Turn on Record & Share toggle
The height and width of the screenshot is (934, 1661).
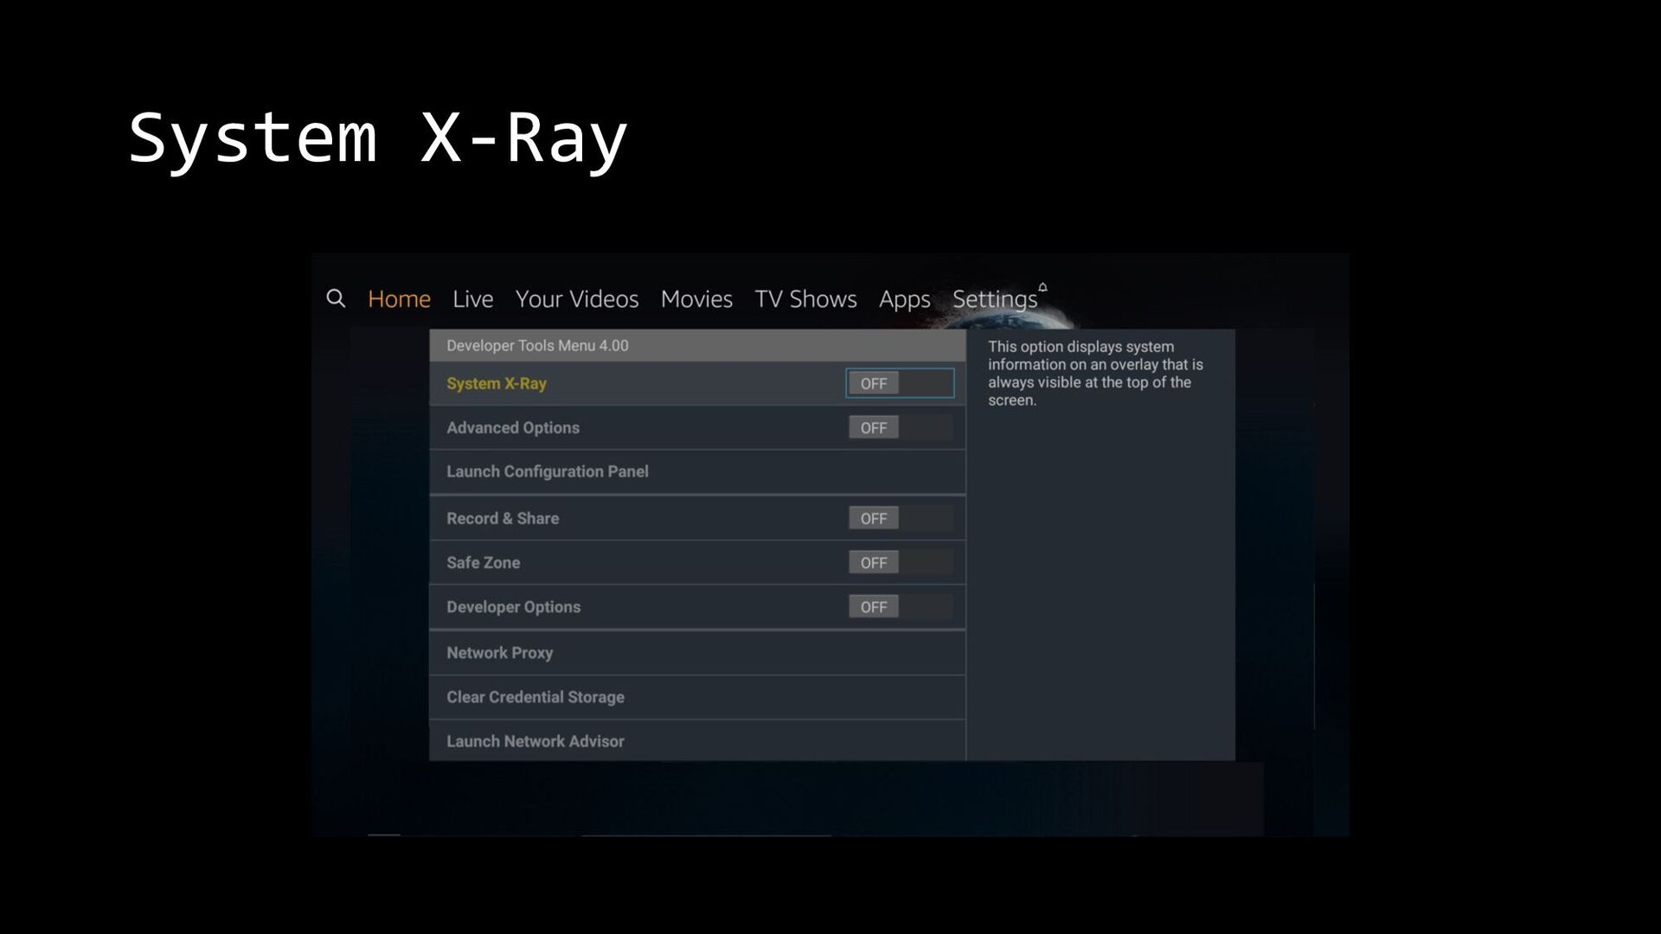tap(900, 518)
